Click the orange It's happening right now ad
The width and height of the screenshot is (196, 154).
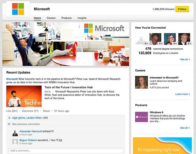(x=162, y=146)
